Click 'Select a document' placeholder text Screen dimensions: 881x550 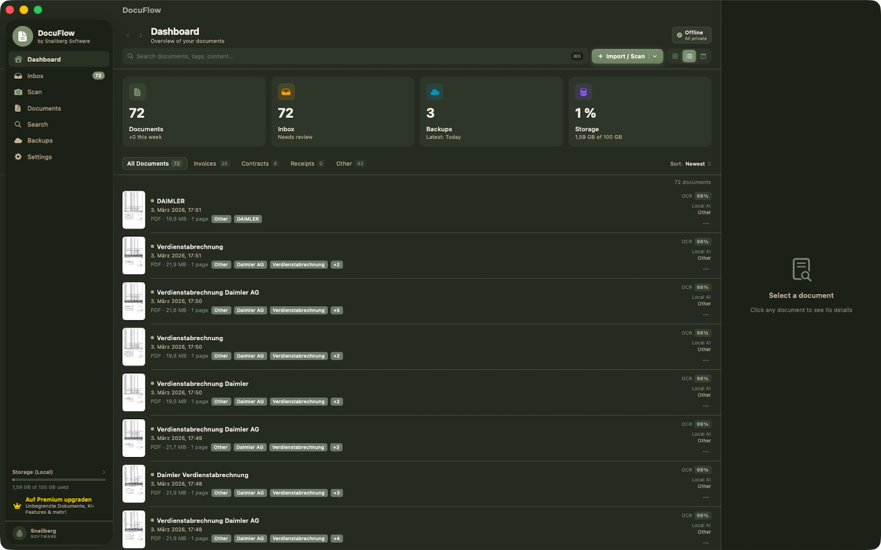801,296
